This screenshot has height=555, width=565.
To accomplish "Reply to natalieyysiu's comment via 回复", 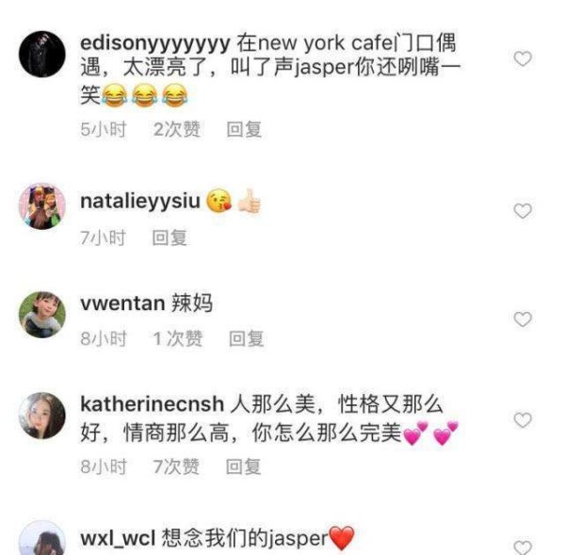I will [x=169, y=237].
